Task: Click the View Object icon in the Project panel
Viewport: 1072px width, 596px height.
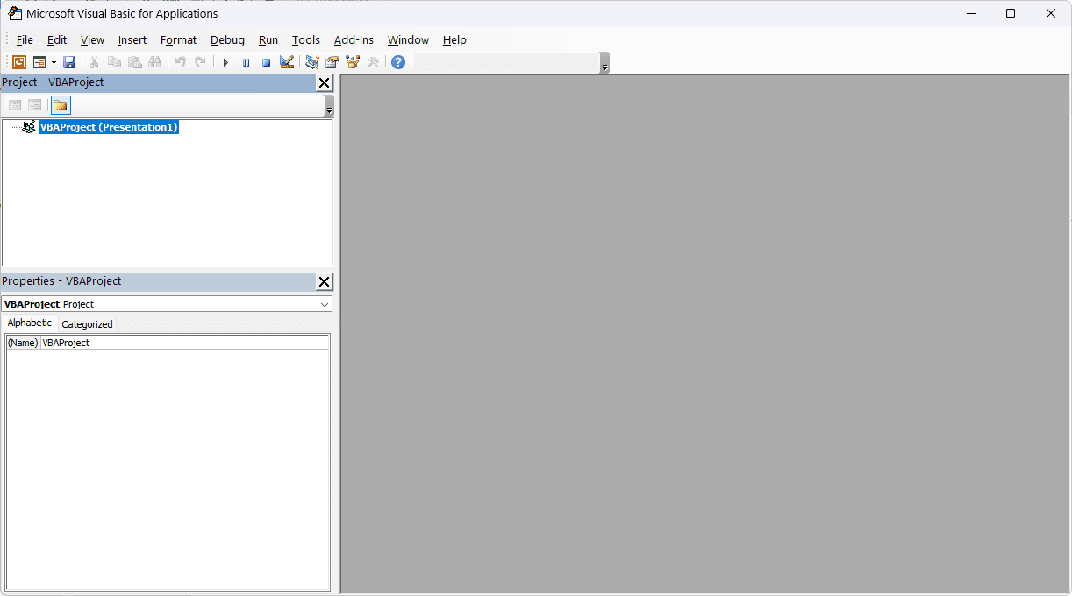Action: 34,105
